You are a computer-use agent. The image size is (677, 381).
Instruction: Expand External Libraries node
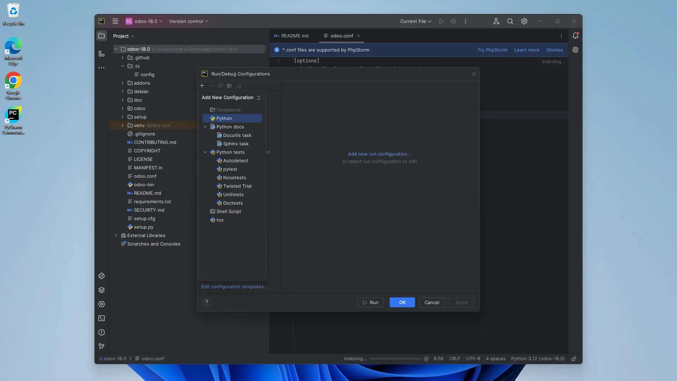click(116, 235)
